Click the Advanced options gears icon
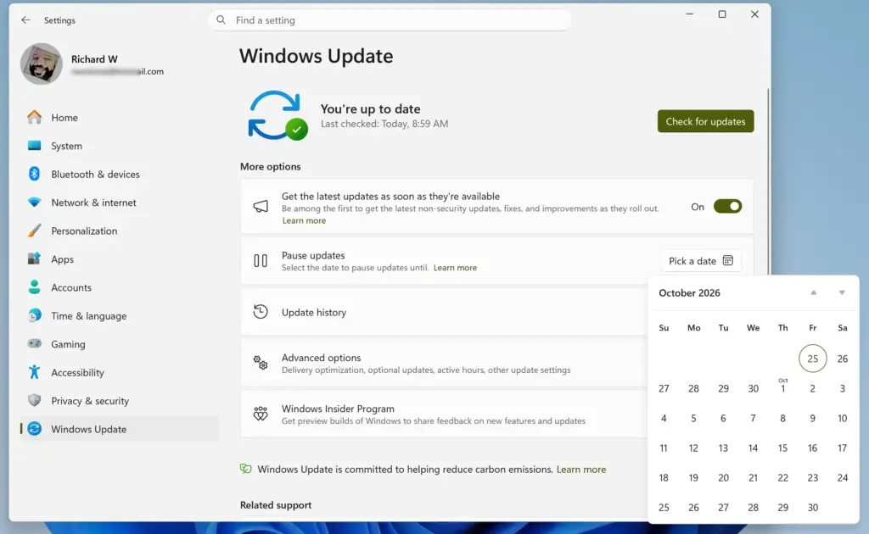Viewport: 869px width, 534px height. click(261, 363)
